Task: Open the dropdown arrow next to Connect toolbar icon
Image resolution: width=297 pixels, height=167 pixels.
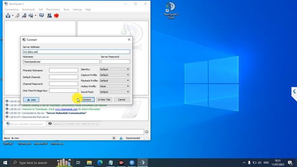Action: point(13,15)
